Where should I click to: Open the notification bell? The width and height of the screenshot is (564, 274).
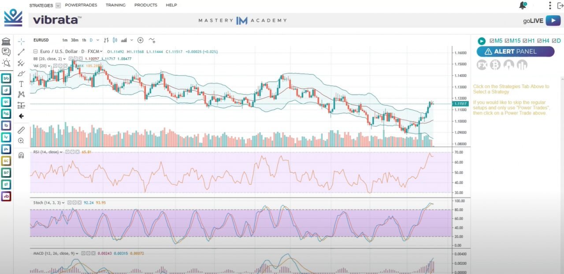523,5
